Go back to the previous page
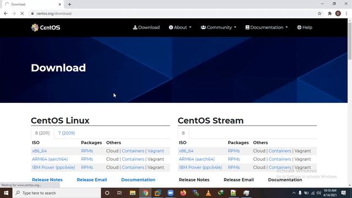Viewport: 352px width, 198px height. (x=5, y=13)
